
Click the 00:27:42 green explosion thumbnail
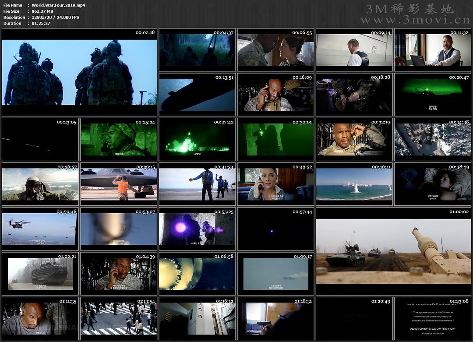pyautogui.click(x=197, y=139)
